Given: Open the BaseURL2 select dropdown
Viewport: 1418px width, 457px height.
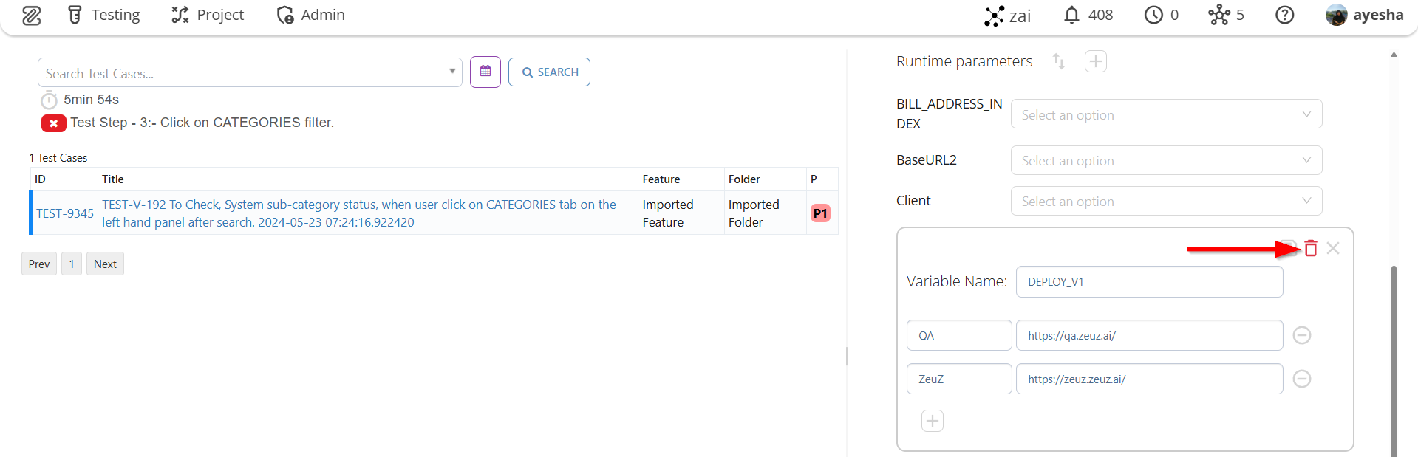Looking at the screenshot, I should point(1165,160).
